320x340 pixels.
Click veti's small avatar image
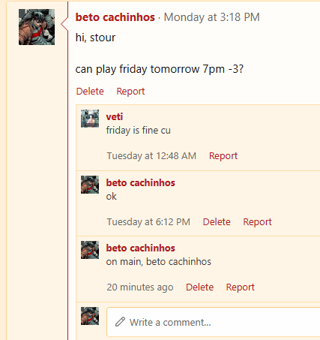tap(90, 119)
